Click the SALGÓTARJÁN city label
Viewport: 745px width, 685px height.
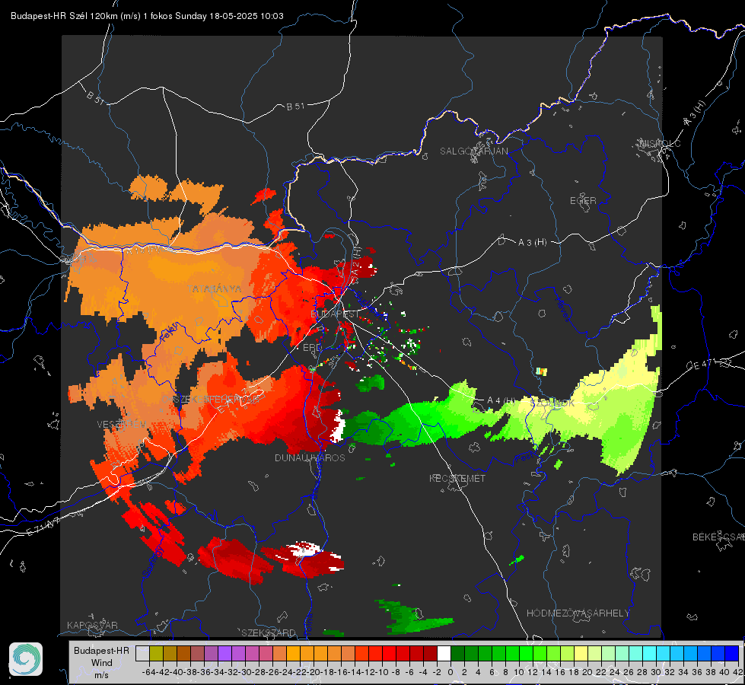(x=473, y=151)
